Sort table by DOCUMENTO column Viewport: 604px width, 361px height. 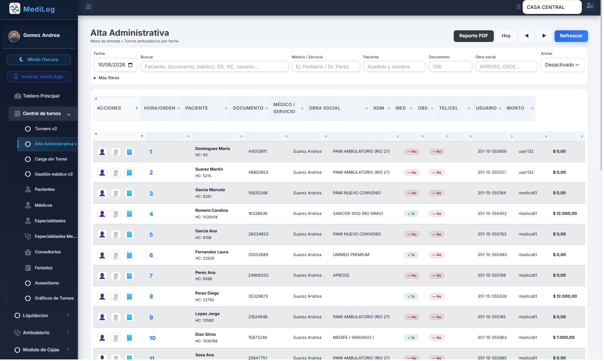click(x=250, y=108)
